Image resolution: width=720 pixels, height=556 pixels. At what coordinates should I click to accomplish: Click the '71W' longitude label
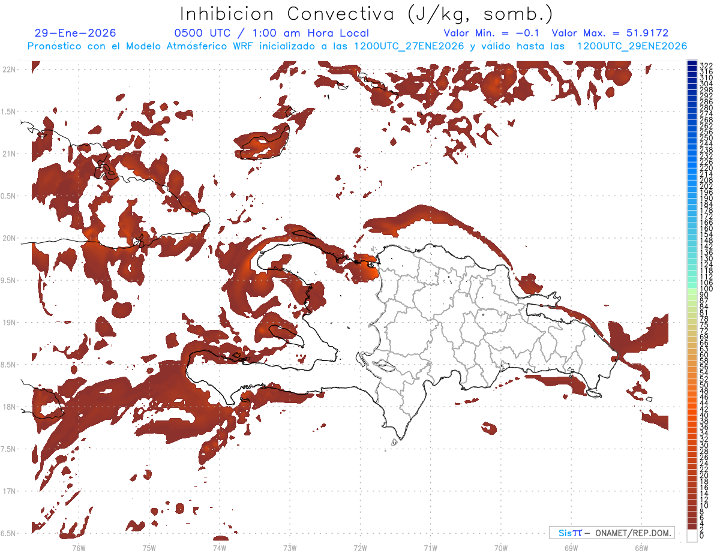coord(430,548)
